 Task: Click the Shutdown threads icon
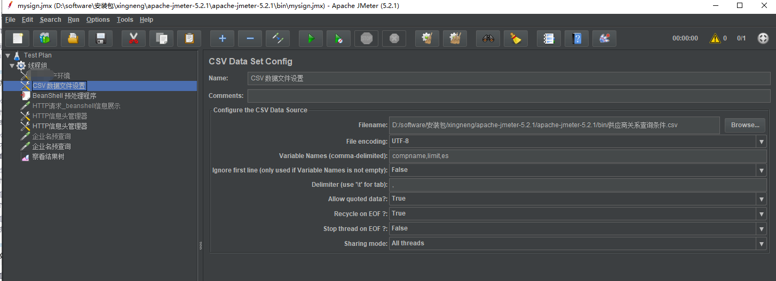394,38
